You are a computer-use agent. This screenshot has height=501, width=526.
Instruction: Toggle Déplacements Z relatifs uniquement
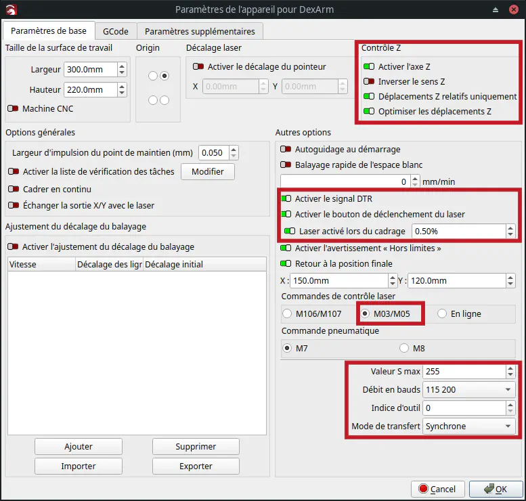[369, 96]
